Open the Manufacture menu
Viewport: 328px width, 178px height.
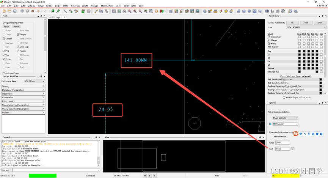107,6
